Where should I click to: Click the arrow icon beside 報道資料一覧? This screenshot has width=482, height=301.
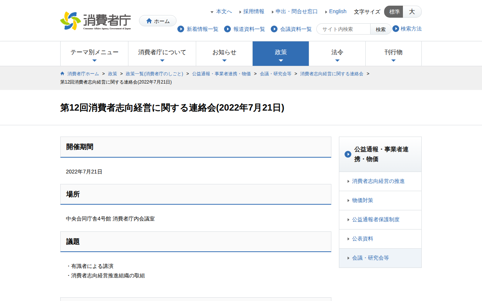tap(227, 29)
